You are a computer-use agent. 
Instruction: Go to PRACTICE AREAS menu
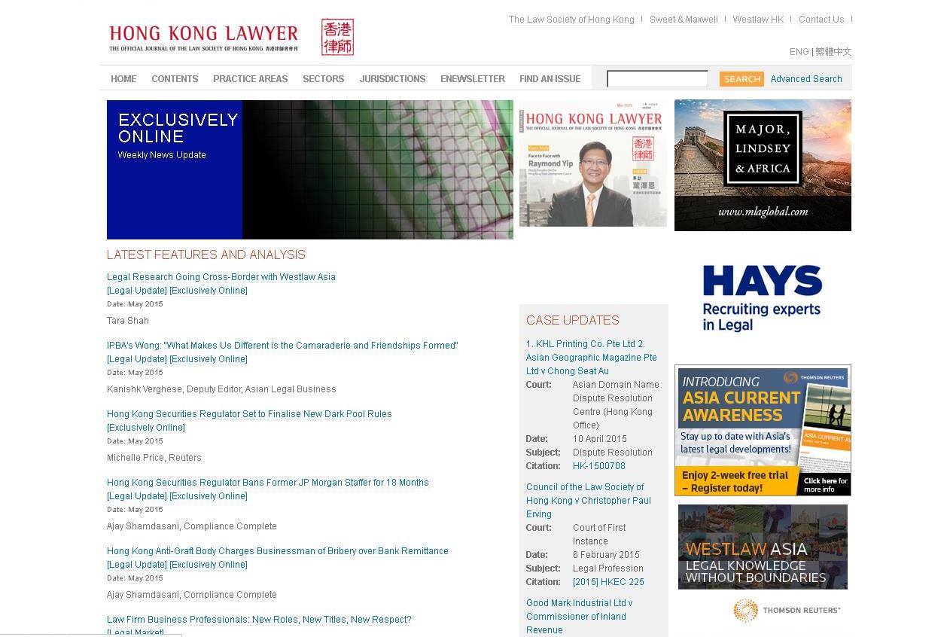tap(251, 78)
